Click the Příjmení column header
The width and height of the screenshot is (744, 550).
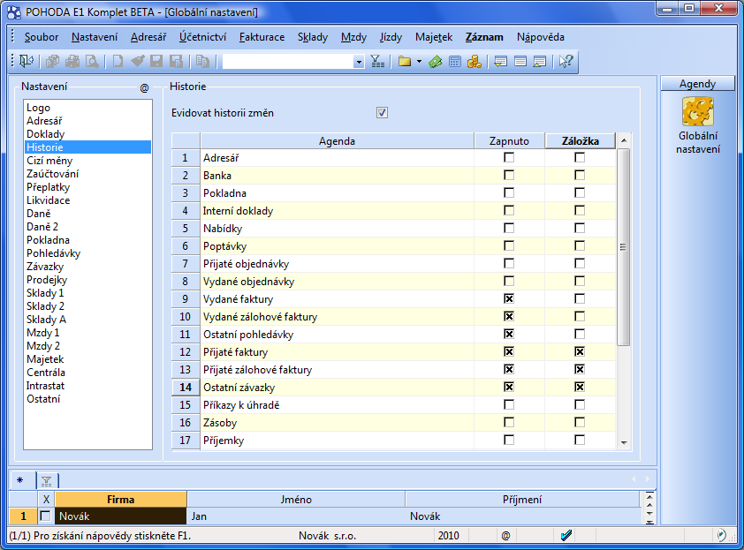(x=522, y=500)
